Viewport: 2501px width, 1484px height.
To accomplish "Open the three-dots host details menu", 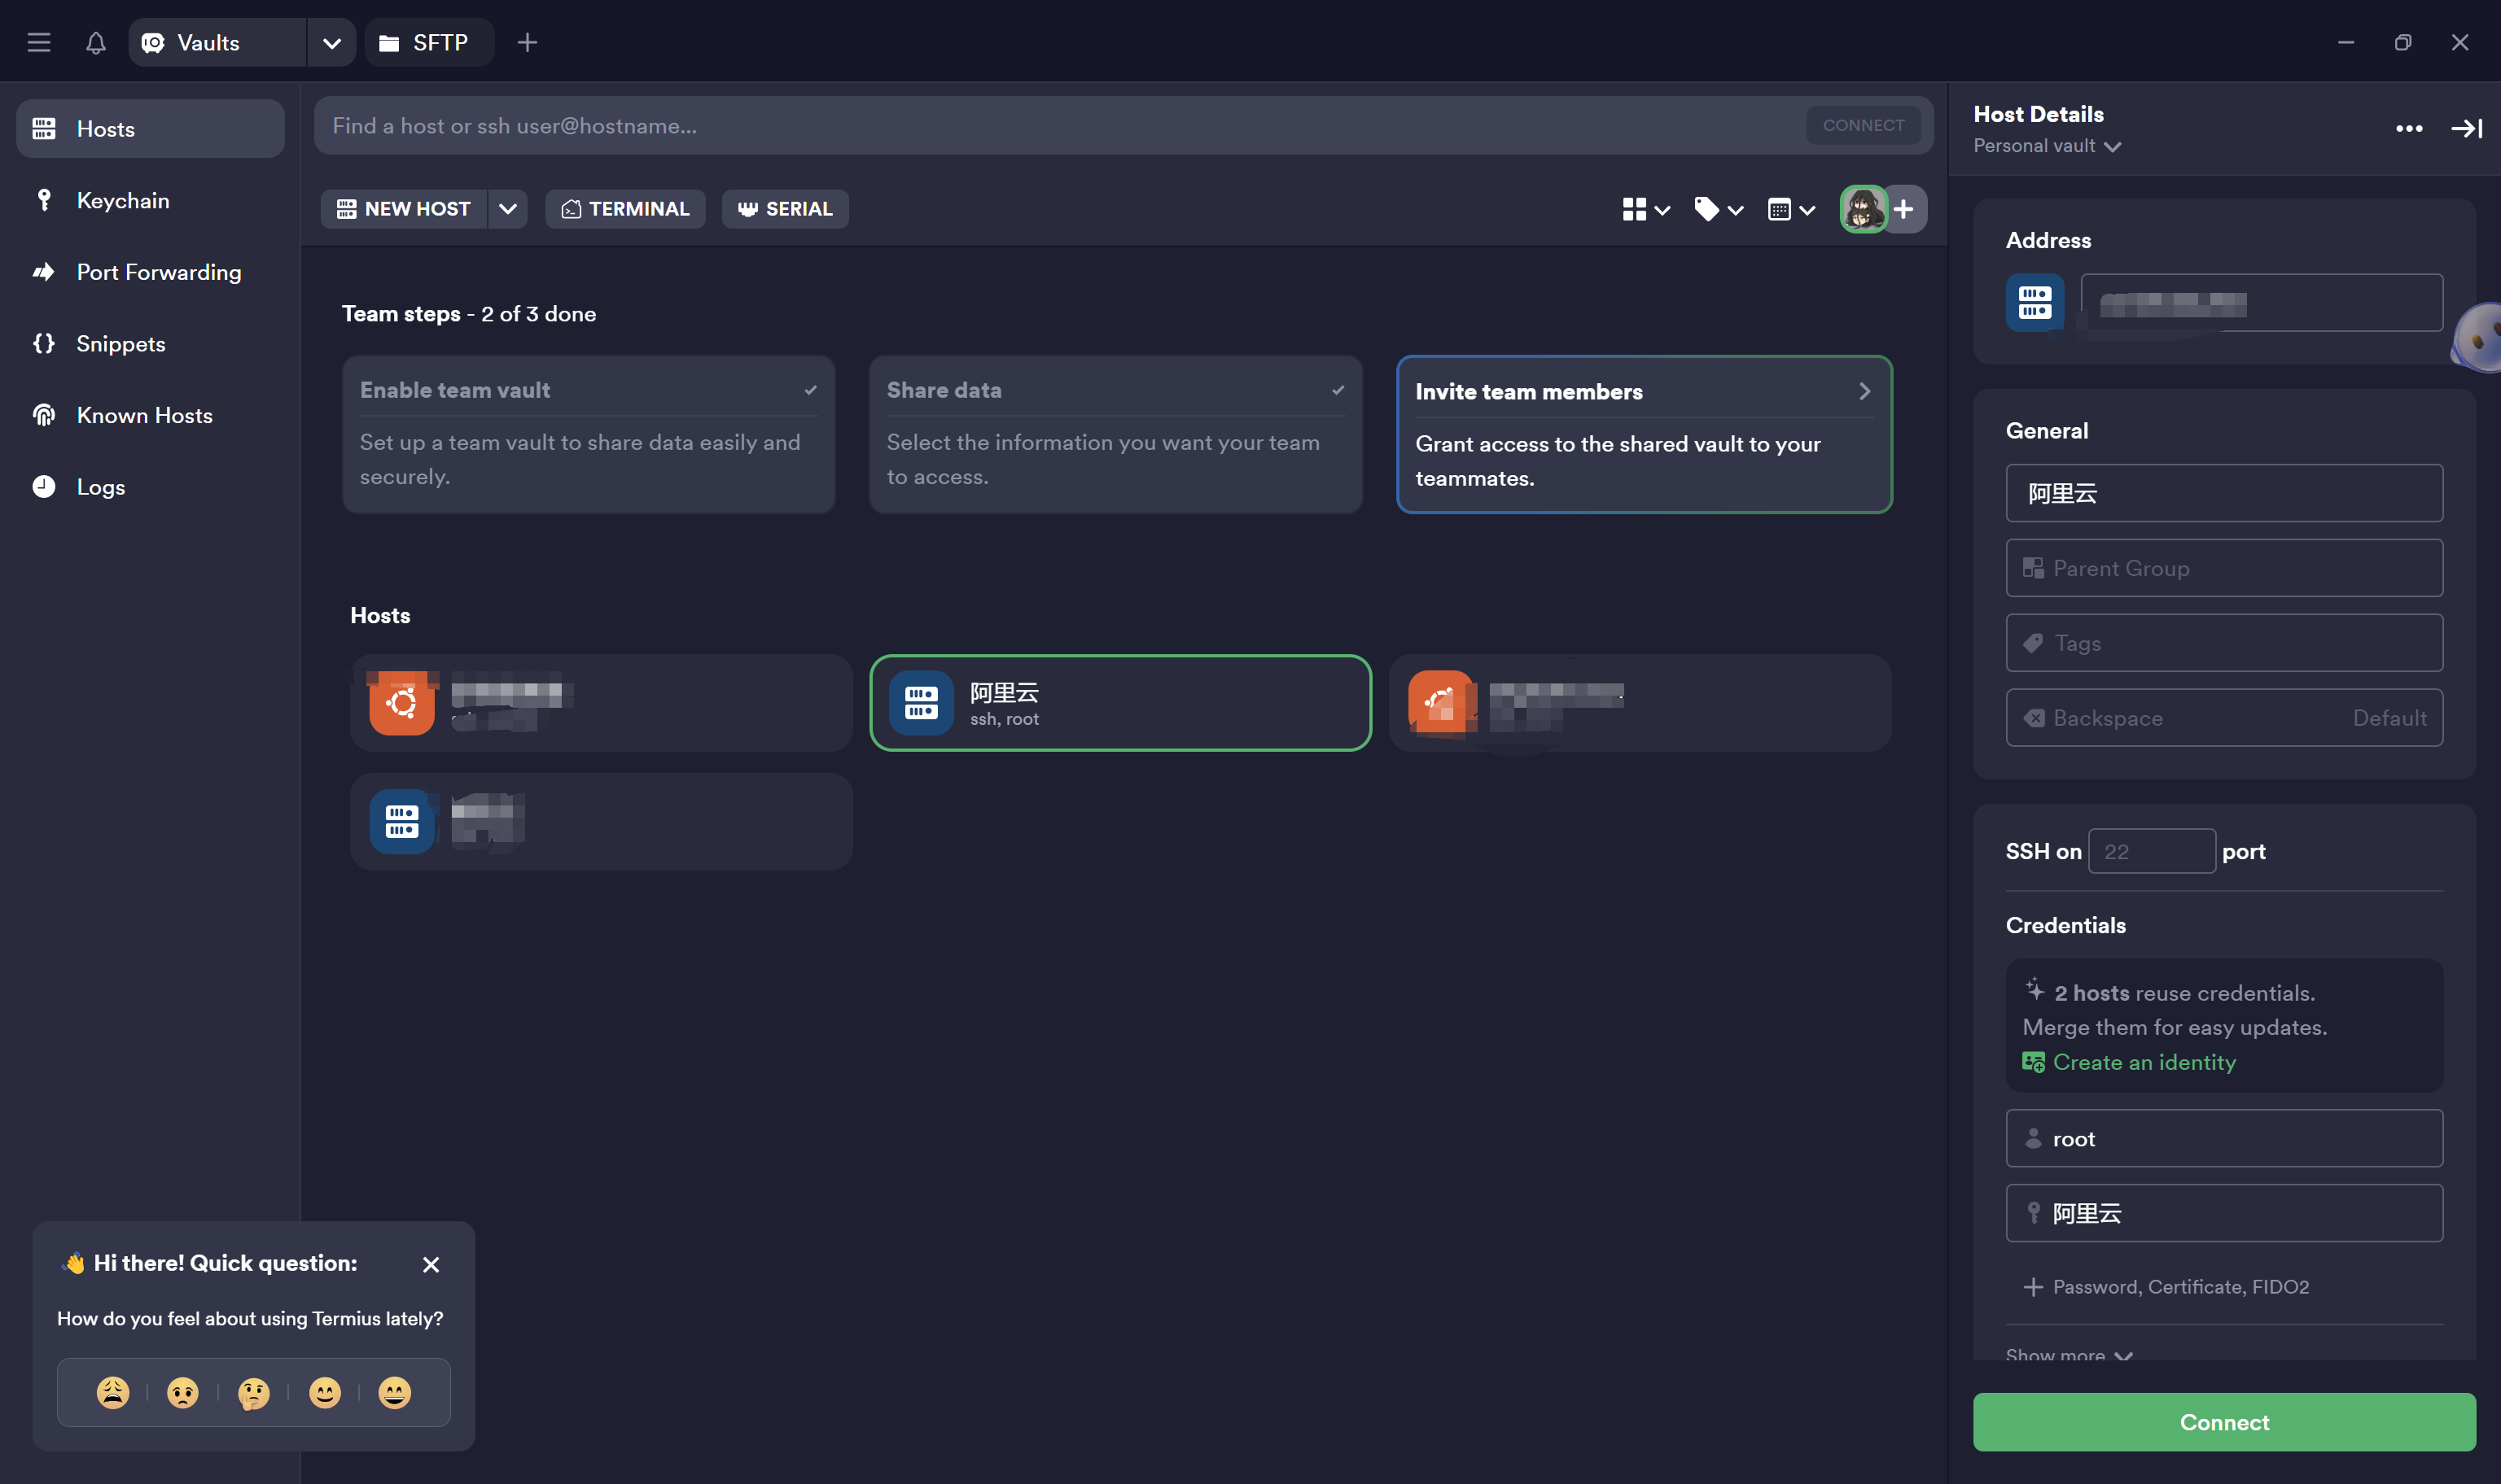I will [2408, 128].
